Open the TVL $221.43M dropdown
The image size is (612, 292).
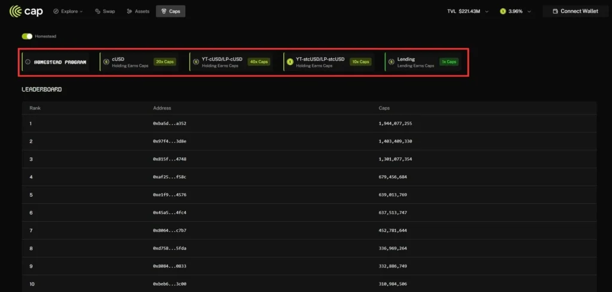[468, 11]
